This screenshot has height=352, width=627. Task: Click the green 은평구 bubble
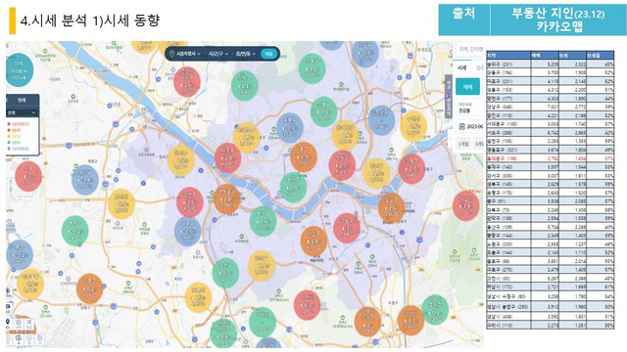[244, 85]
